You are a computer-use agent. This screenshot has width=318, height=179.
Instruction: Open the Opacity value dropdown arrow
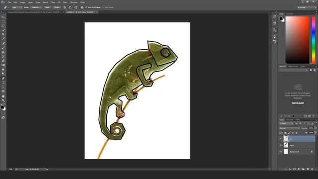316,128
